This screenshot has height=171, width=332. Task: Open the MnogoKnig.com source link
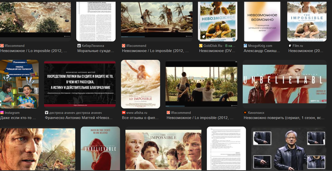260,46
